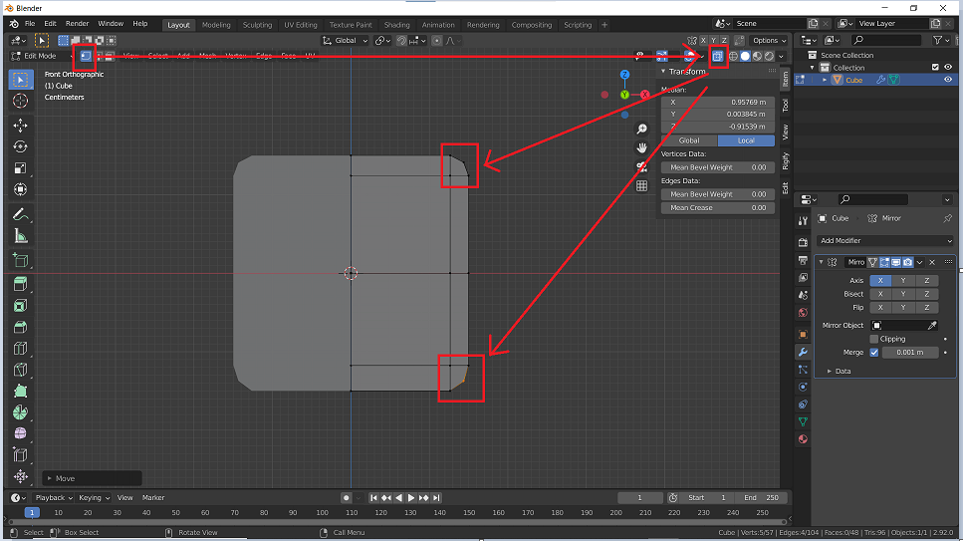The height and width of the screenshot is (541, 963).
Task: Choose the Bevel tool
Action: click(20, 327)
